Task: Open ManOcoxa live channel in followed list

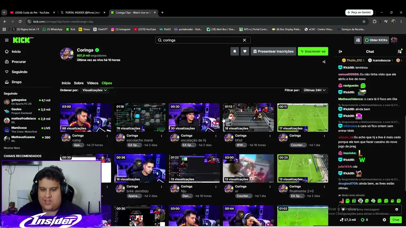Action: [27, 130]
